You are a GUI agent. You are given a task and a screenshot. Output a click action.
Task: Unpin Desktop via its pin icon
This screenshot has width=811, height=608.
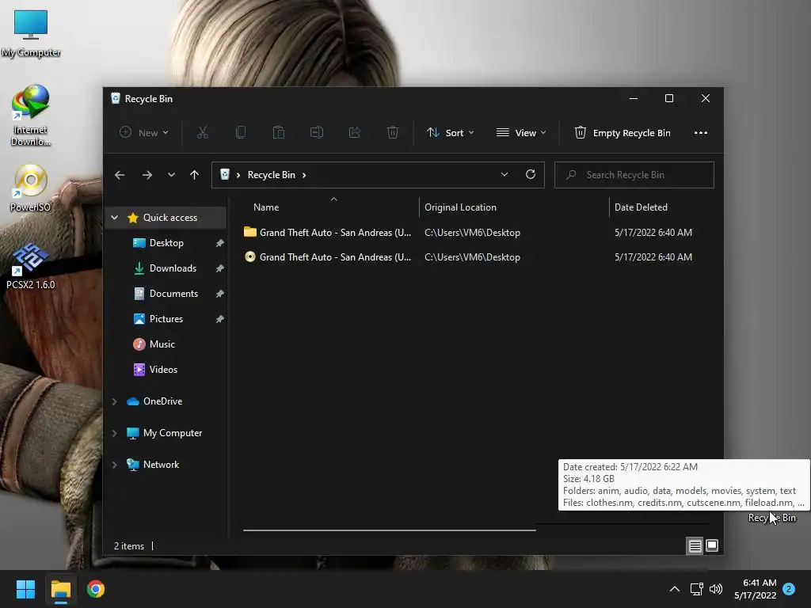(220, 243)
